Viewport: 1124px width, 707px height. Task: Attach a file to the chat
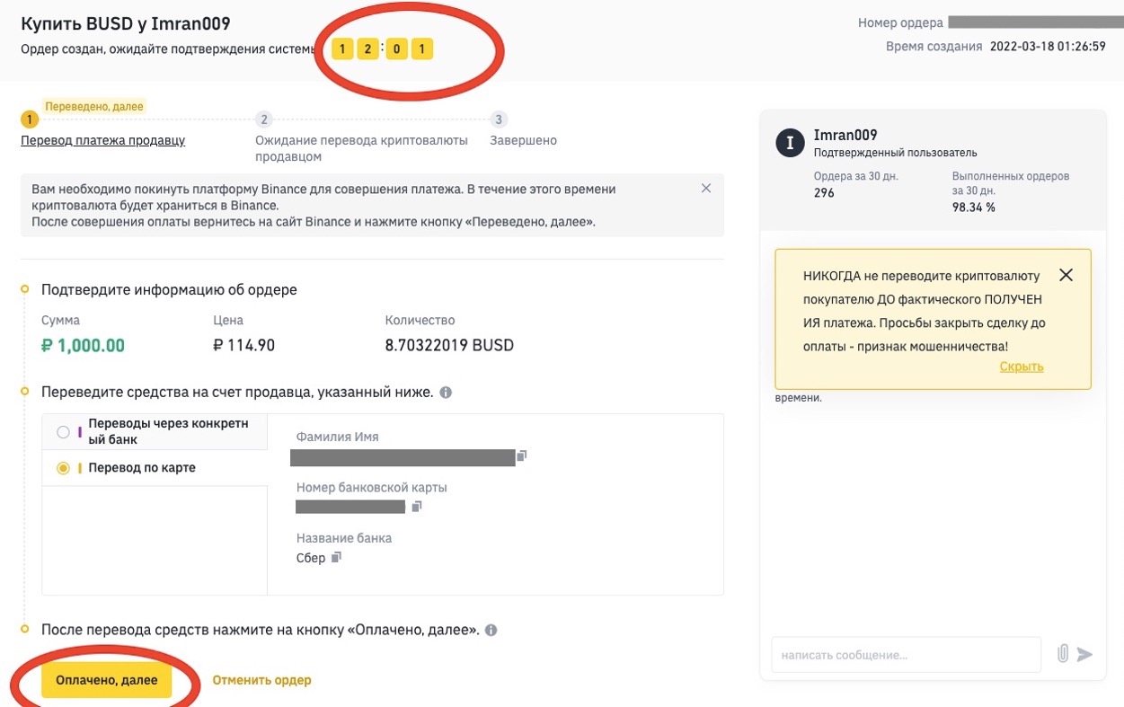(x=1063, y=654)
